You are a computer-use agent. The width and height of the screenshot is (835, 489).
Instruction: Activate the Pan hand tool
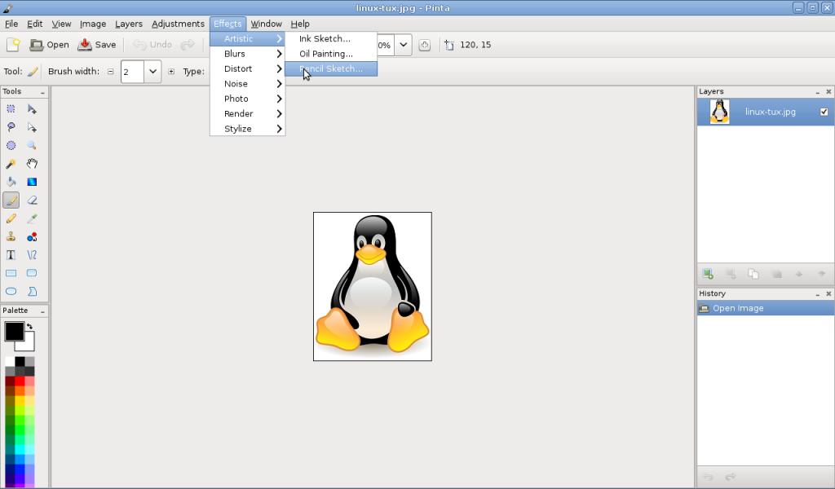pyautogui.click(x=32, y=163)
